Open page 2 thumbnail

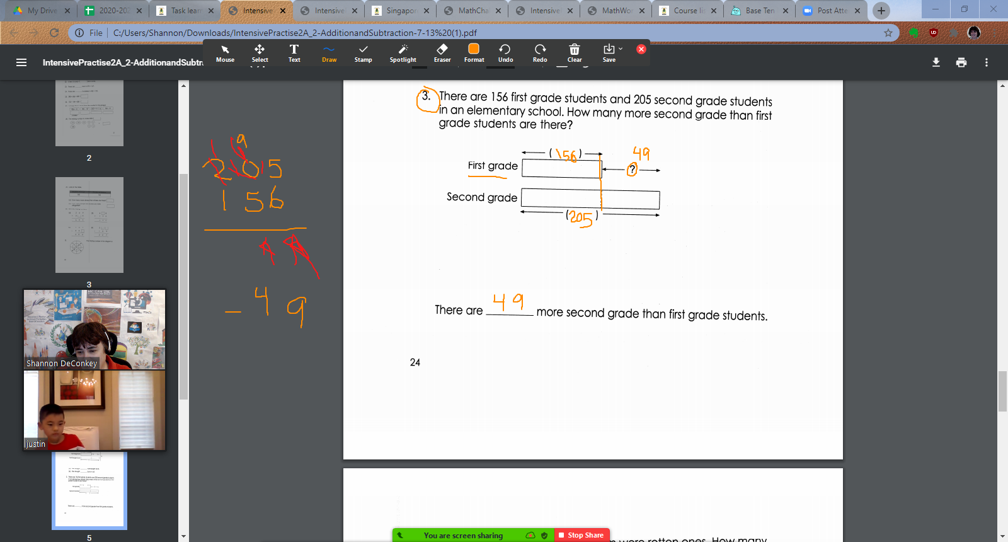(89, 113)
